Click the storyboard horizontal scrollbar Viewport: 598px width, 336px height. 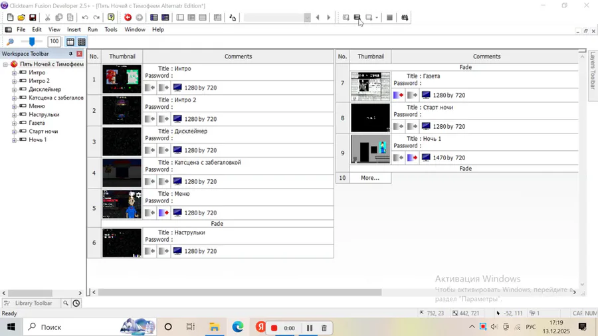click(x=240, y=292)
